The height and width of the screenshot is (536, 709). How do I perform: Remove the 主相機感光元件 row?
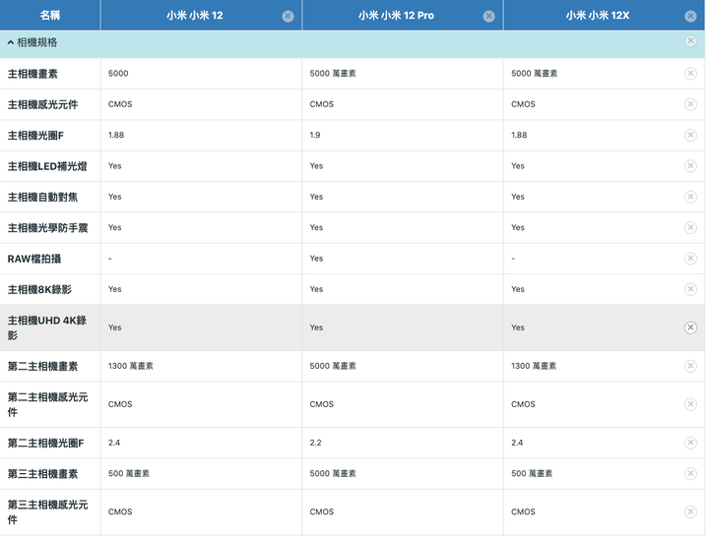690,104
